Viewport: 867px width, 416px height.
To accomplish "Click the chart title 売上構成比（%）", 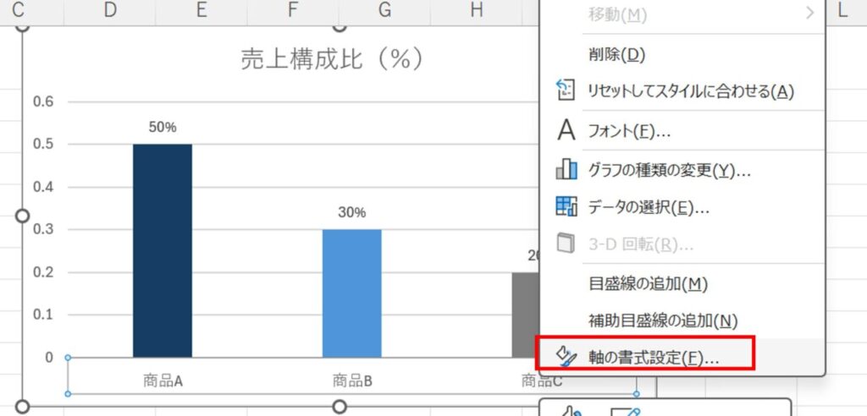I will coord(333,58).
